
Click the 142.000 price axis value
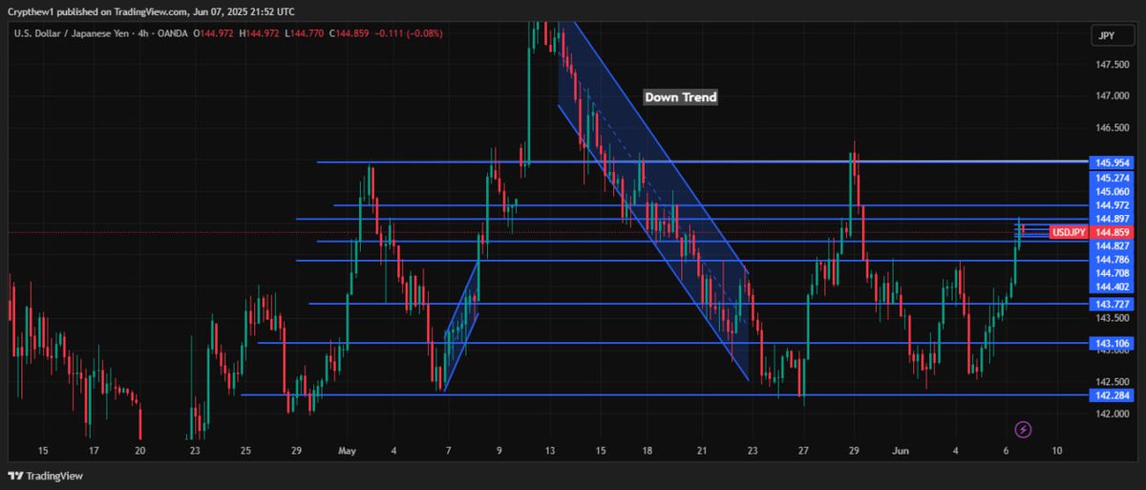tap(1114, 414)
